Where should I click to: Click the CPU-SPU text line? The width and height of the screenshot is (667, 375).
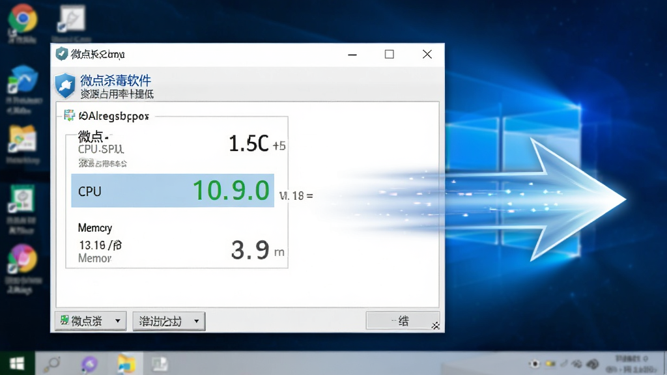click(x=101, y=149)
